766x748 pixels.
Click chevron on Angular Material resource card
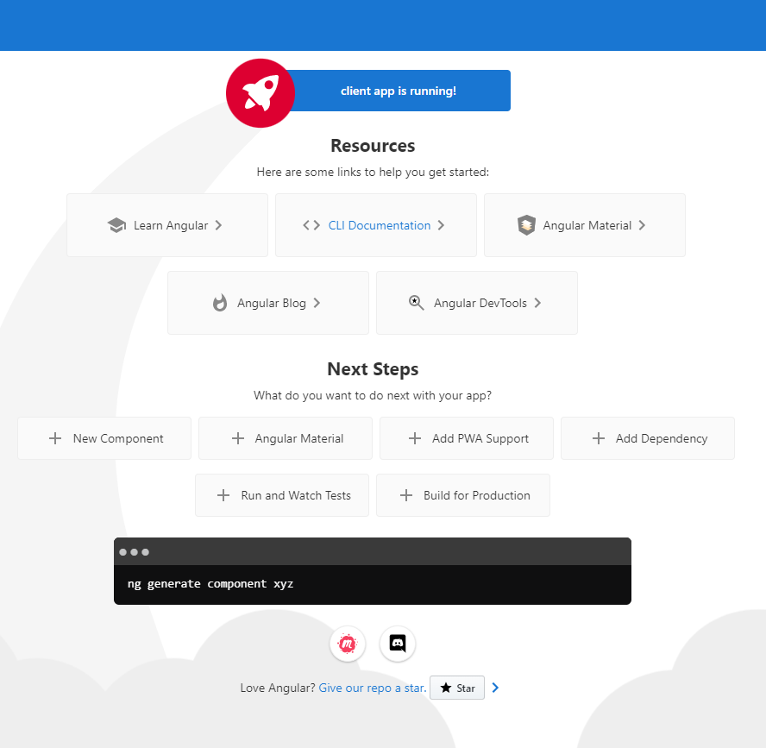[642, 225]
